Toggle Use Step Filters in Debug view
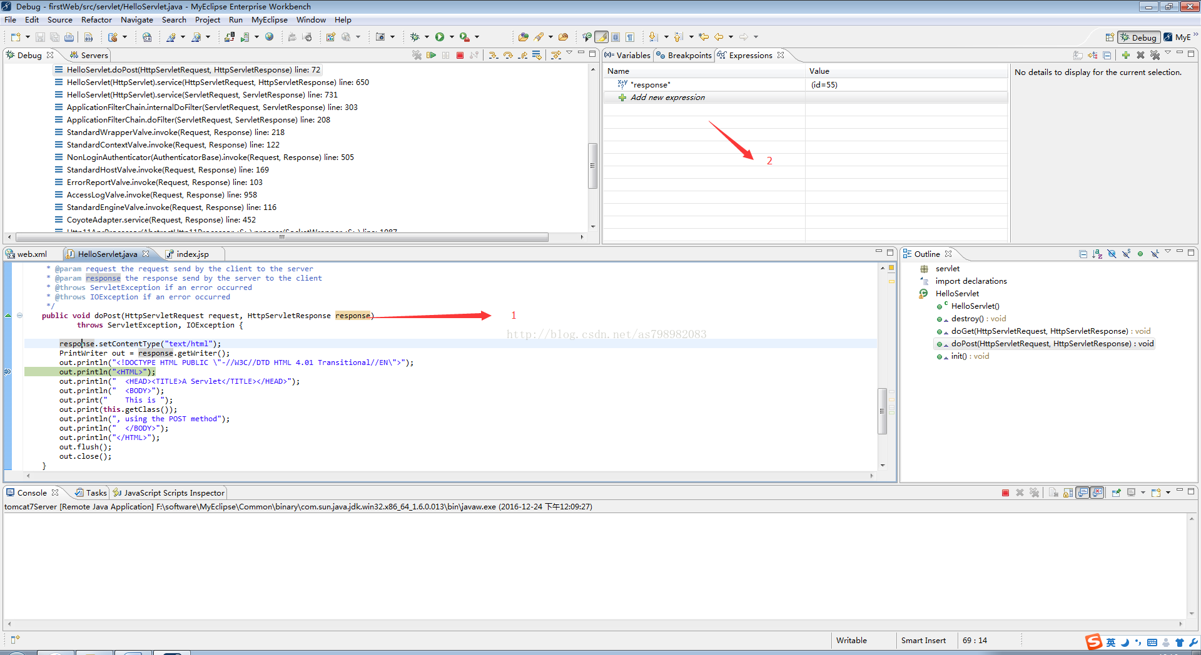The image size is (1201, 655). 555,55
